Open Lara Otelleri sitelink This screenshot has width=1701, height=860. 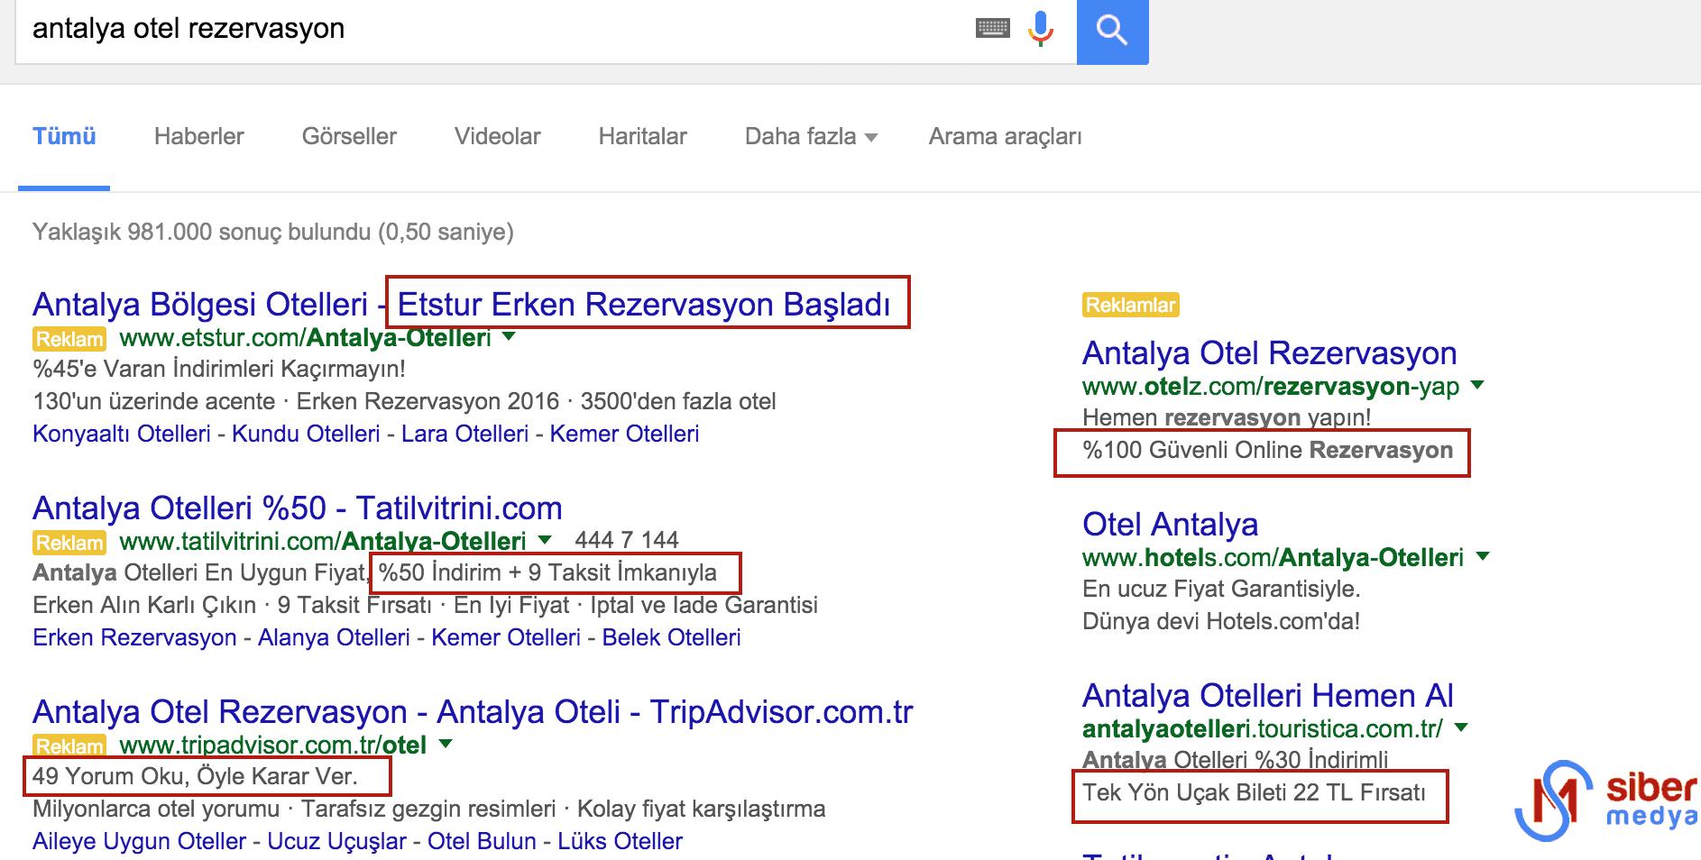pyautogui.click(x=464, y=434)
